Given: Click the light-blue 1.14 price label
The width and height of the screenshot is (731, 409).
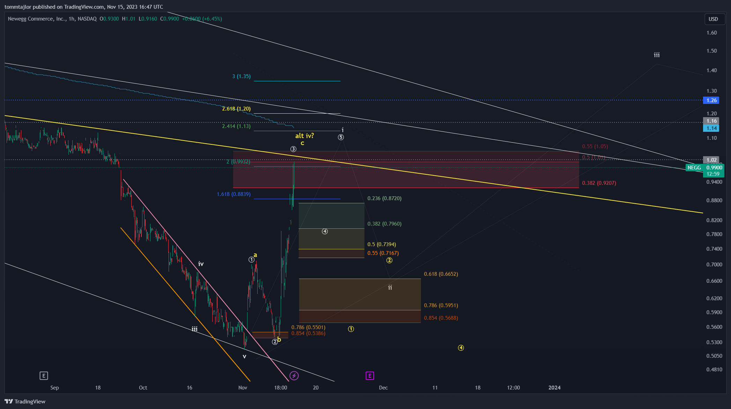Looking at the screenshot, I should pos(711,128).
